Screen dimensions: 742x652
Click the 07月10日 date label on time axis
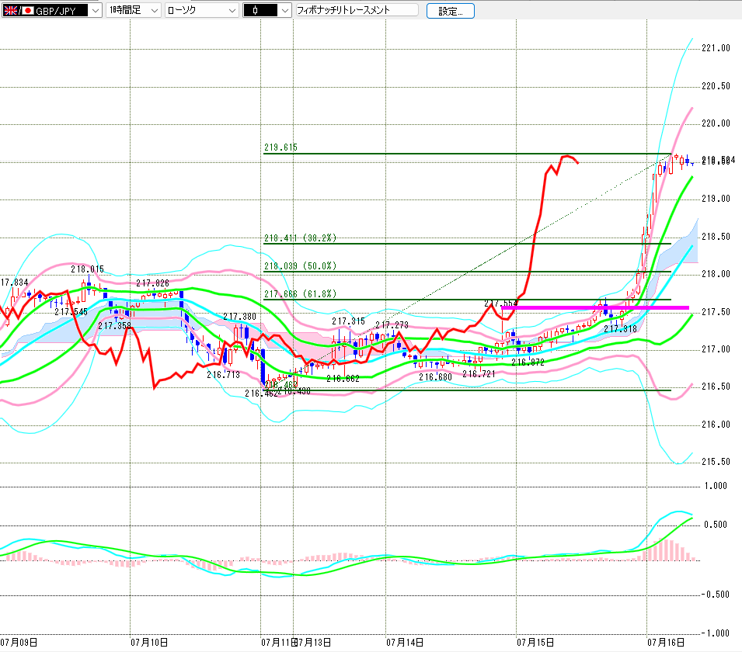[x=149, y=642]
